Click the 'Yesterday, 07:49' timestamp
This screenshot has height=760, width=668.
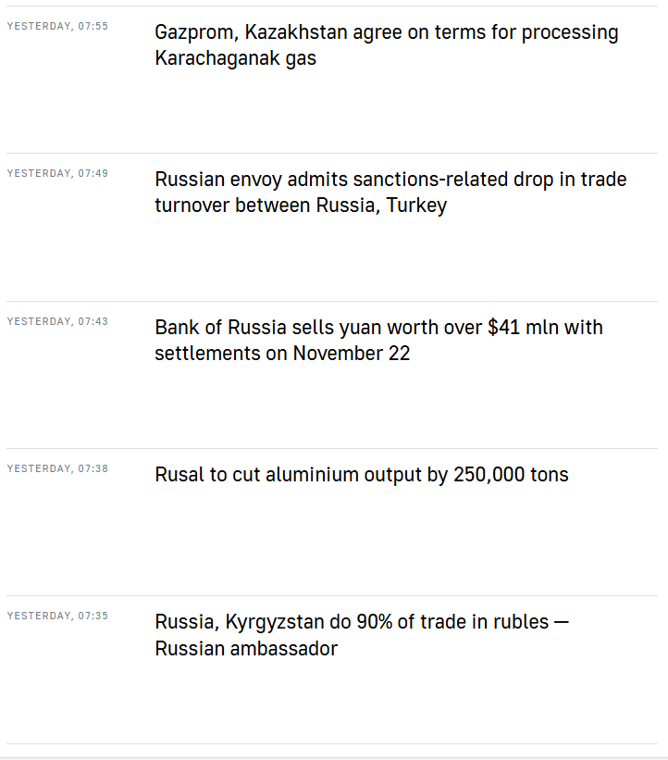click(x=57, y=173)
